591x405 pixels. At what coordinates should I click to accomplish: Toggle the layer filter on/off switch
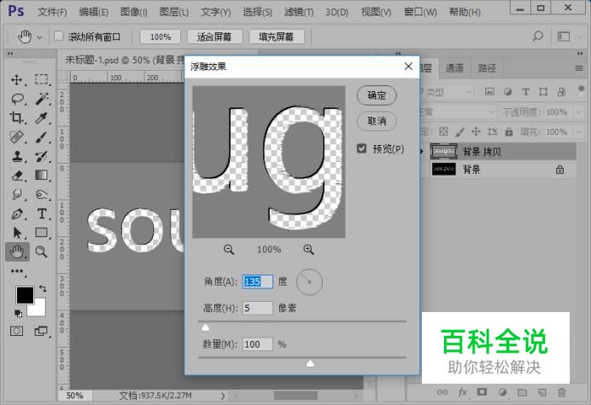point(581,90)
